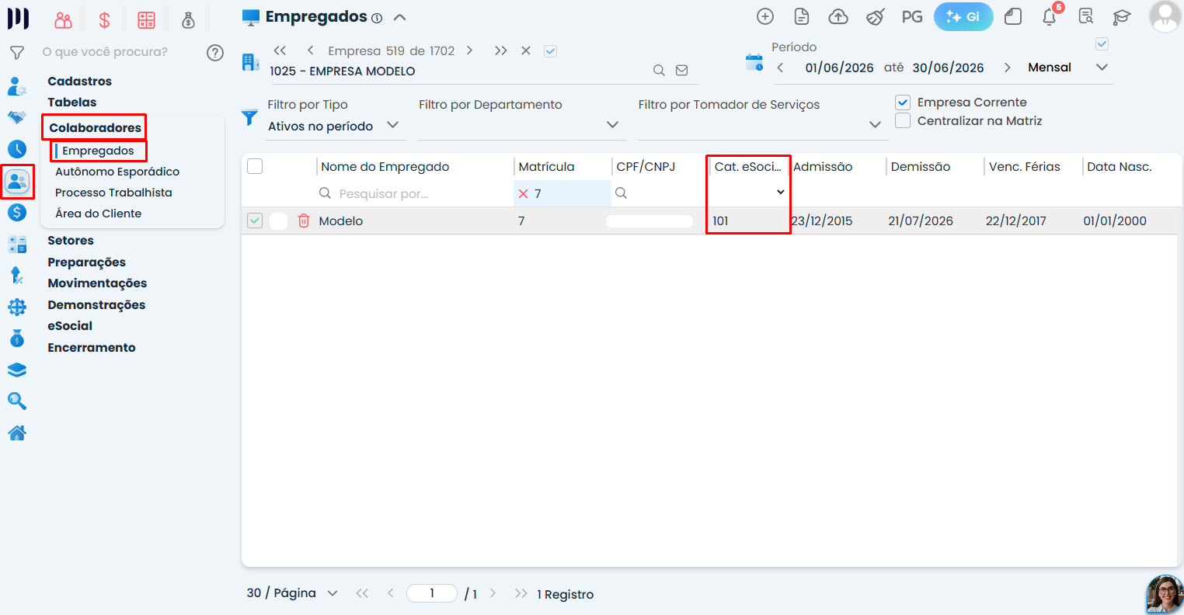Open Processo Trabalhista submenu item
Image resolution: width=1184 pixels, height=615 pixels.
pyautogui.click(x=113, y=193)
